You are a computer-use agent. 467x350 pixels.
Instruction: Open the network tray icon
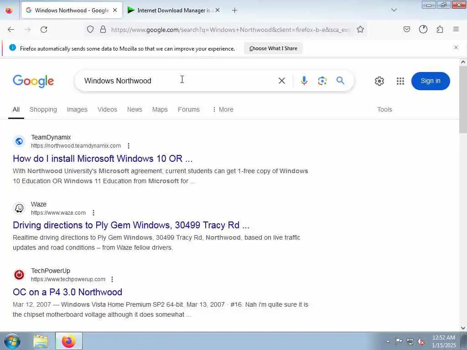coord(410,342)
